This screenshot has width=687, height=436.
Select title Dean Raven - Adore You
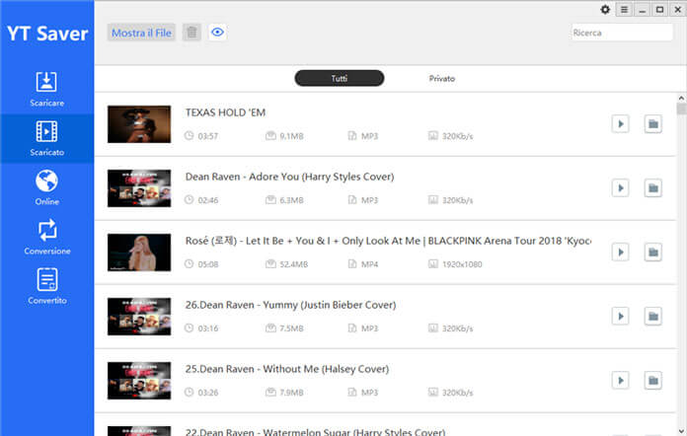(289, 177)
